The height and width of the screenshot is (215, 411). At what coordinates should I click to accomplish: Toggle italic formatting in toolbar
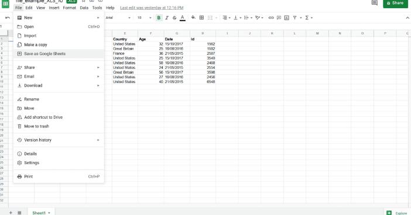[167, 18]
